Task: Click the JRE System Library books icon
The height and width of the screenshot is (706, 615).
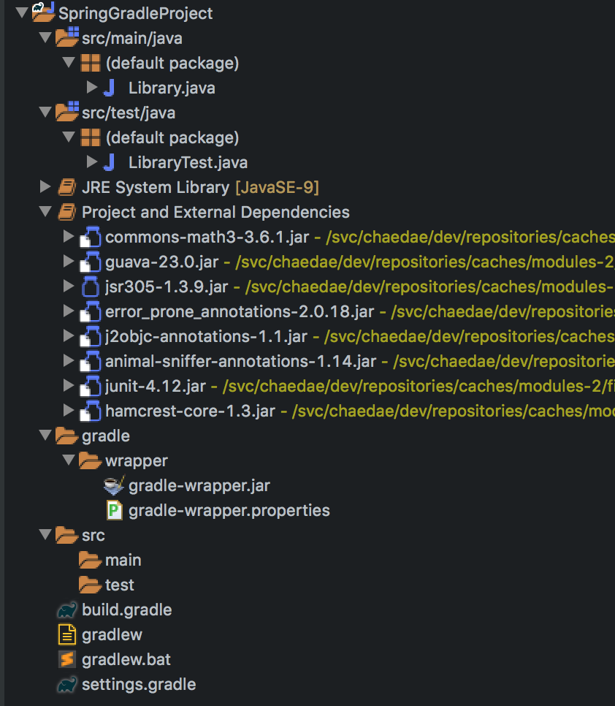Action: [67, 187]
